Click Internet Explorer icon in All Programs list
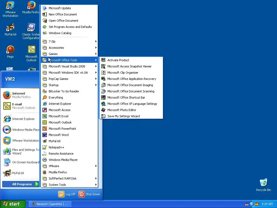277x208 pixels. 45,104
